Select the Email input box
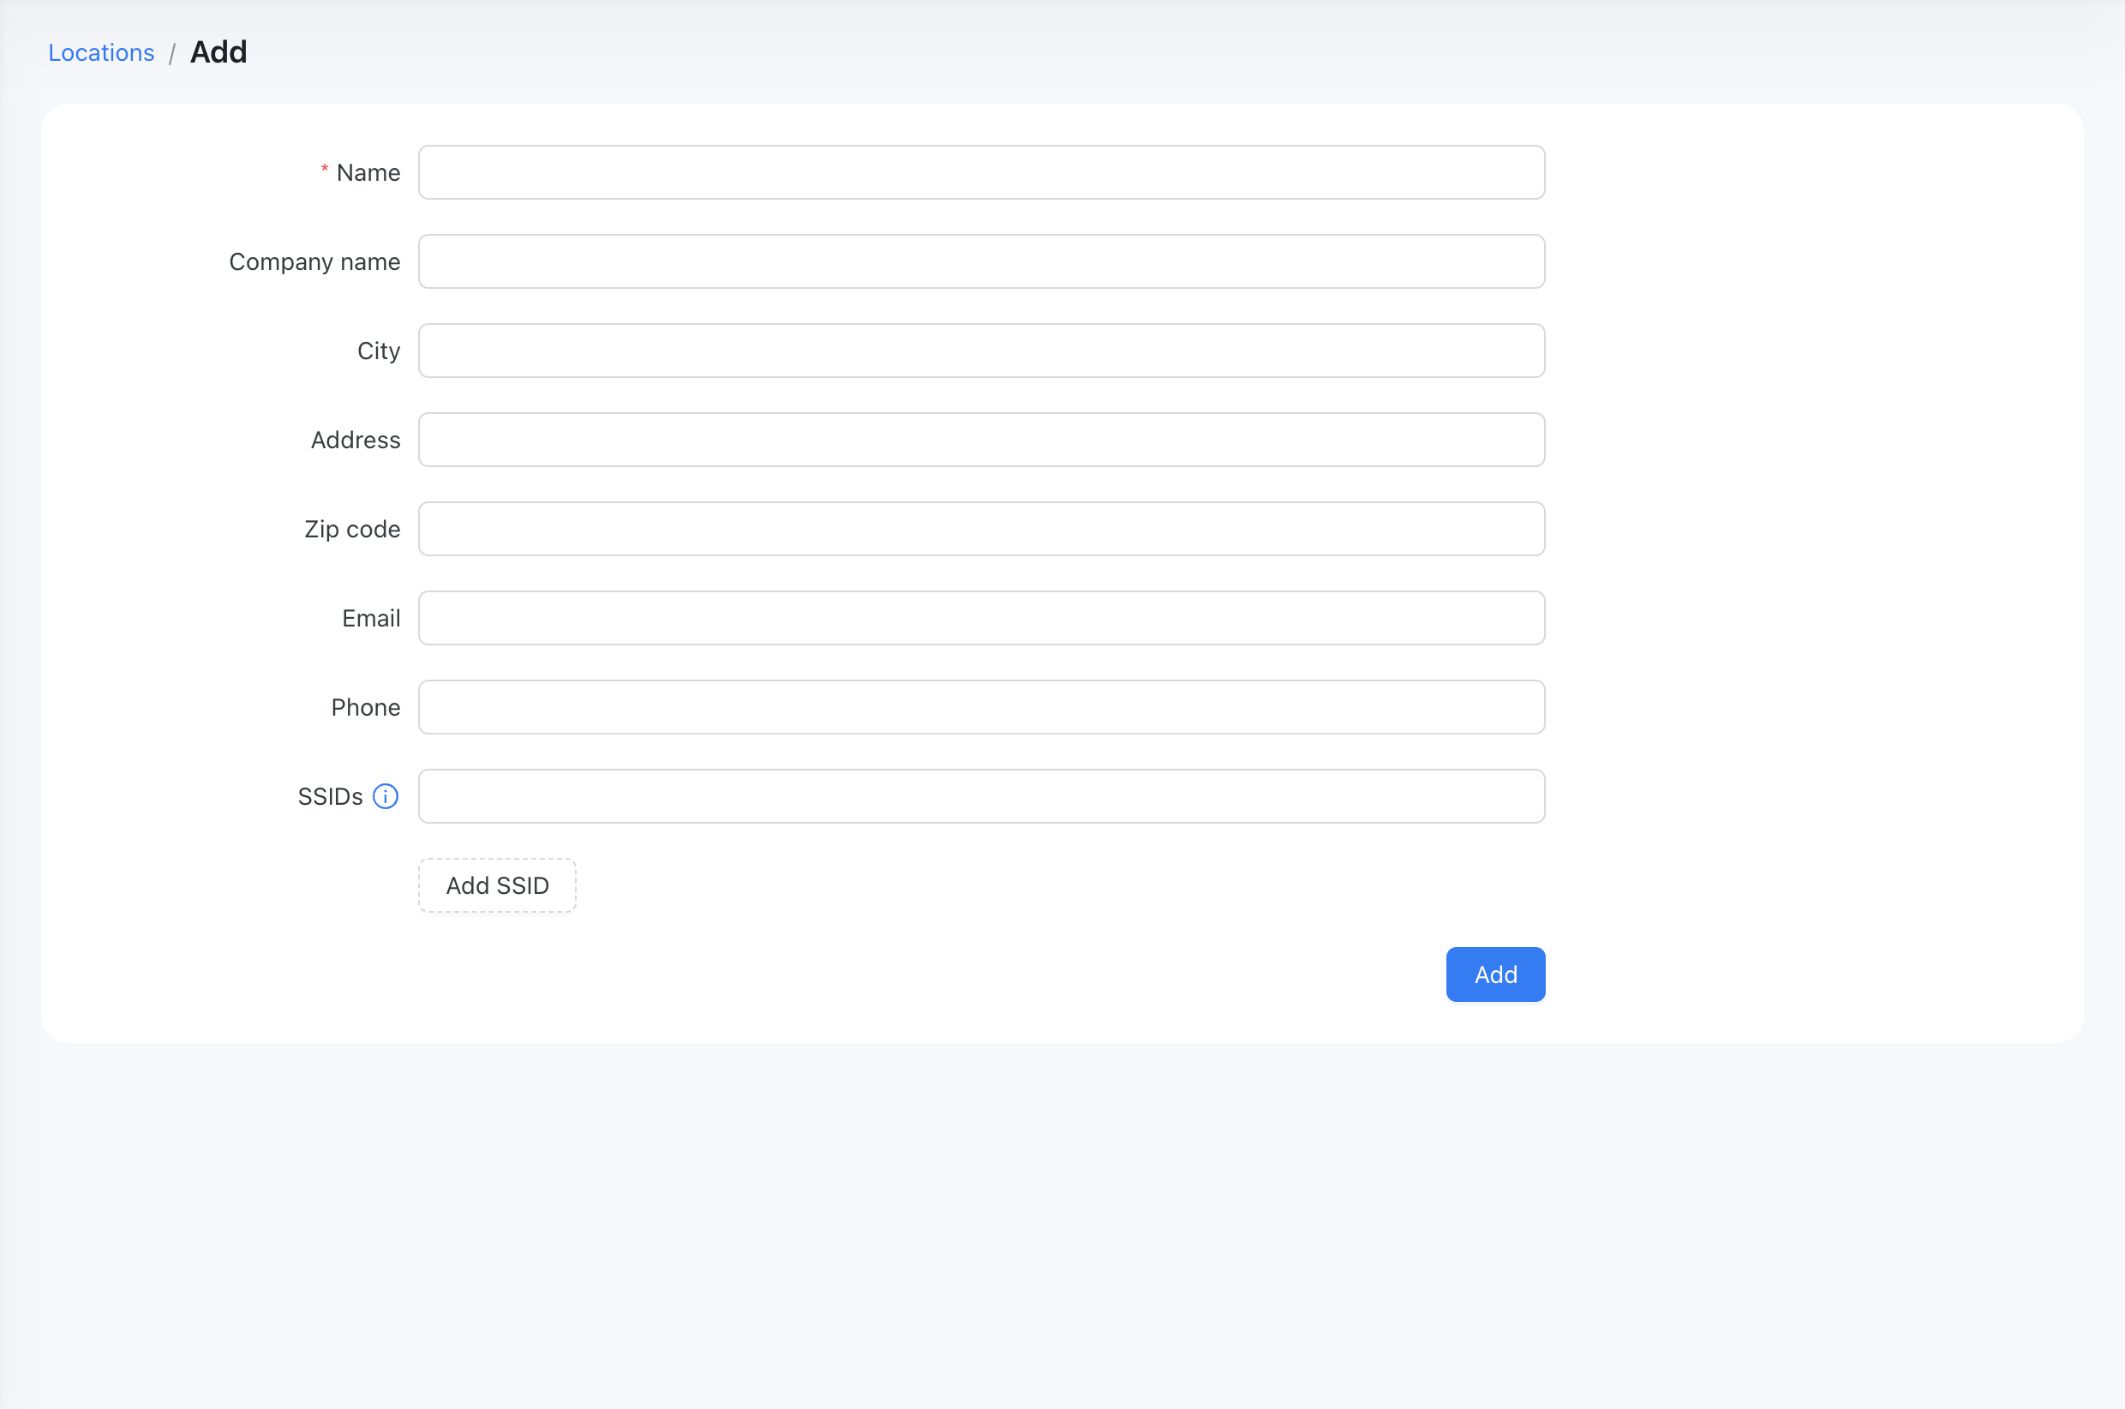 (x=982, y=617)
